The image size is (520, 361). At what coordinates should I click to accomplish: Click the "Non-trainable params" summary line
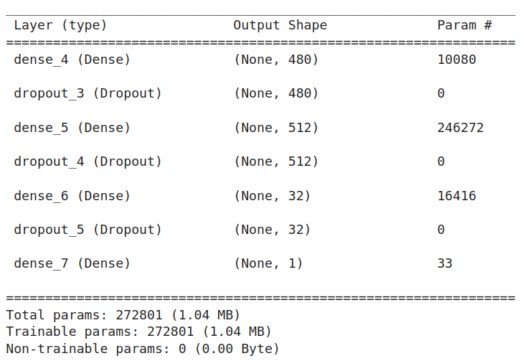[x=142, y=349]
